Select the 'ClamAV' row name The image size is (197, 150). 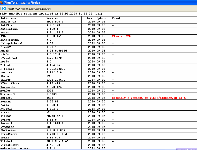coord(6,47)
